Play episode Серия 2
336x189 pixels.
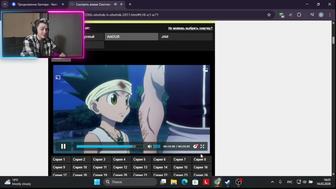pyautogui.click(x=81, y=159)
